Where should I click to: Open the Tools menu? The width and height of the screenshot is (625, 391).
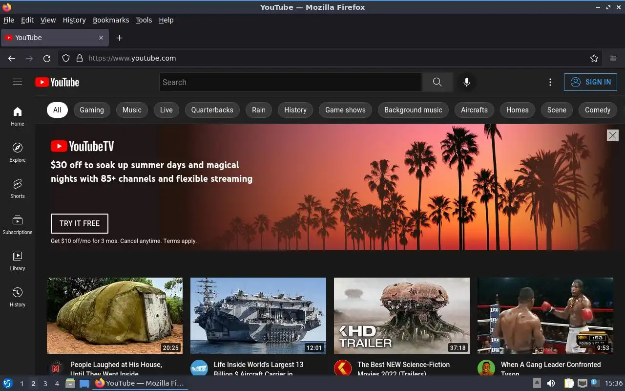pos(144,20)
